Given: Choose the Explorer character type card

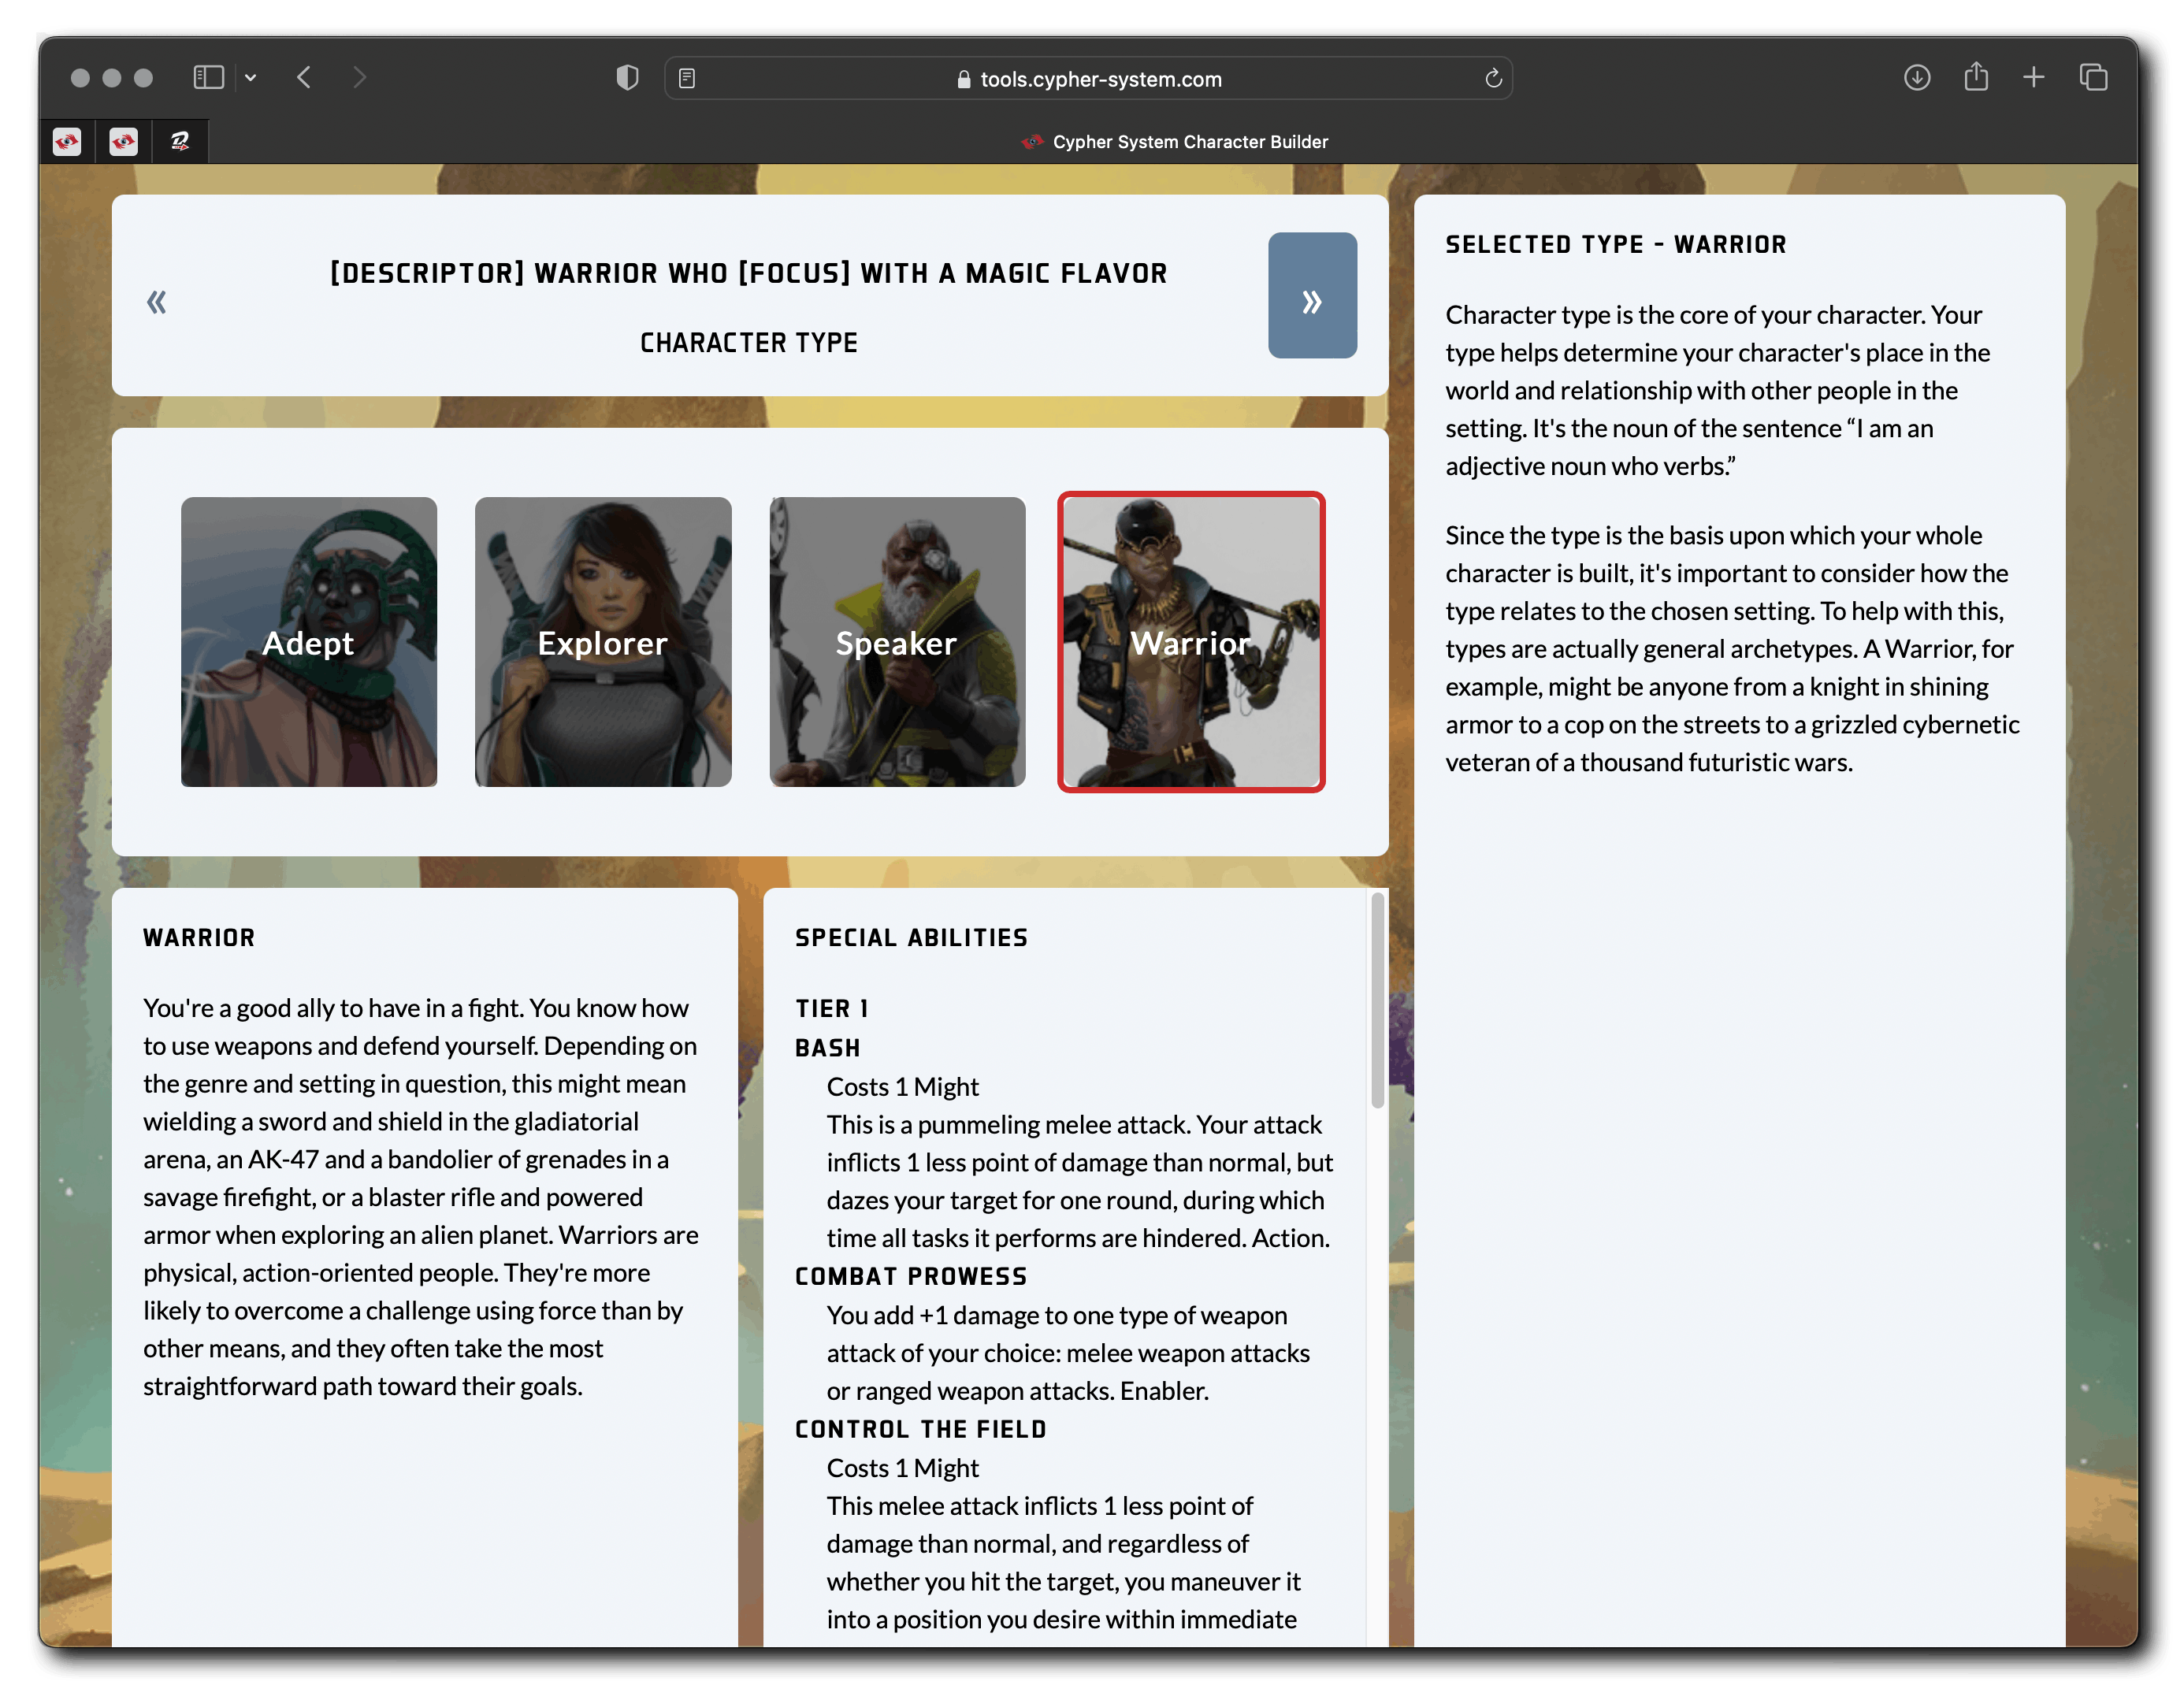Looking at the screenshot, I should point(603,642).
